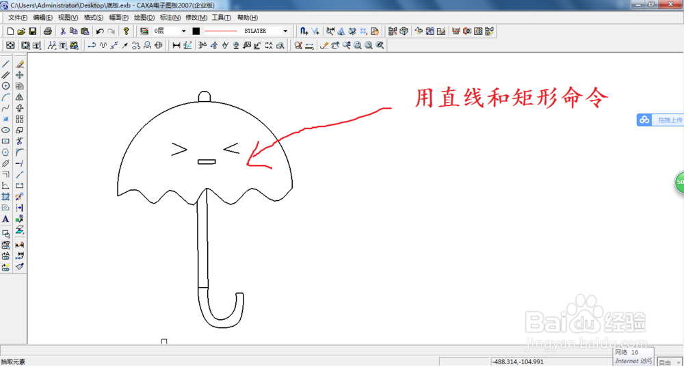The height and width of the screenshot is (367, 684).
Task: Expand the 自由 snap mode dropdown
Action: (x=678, y=362)
